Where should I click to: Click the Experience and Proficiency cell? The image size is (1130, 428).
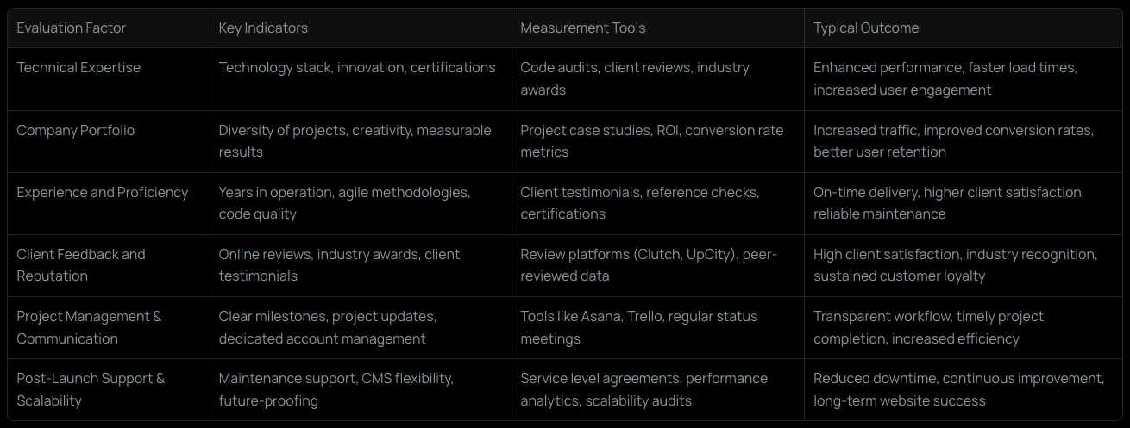click(x=109, y=203)
